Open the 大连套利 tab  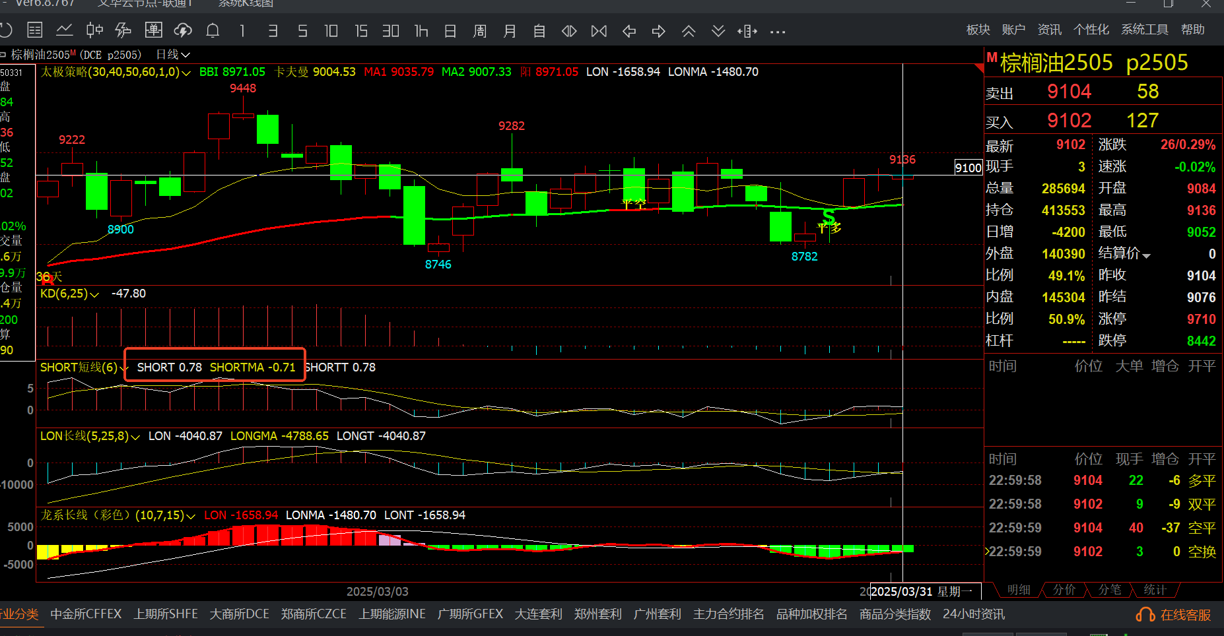tap(538, 614)
